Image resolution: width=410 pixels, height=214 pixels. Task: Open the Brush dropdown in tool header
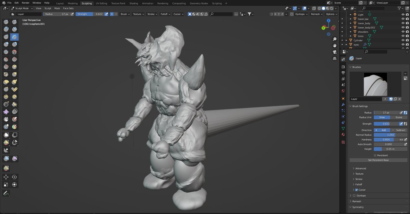tap(125, 14)
